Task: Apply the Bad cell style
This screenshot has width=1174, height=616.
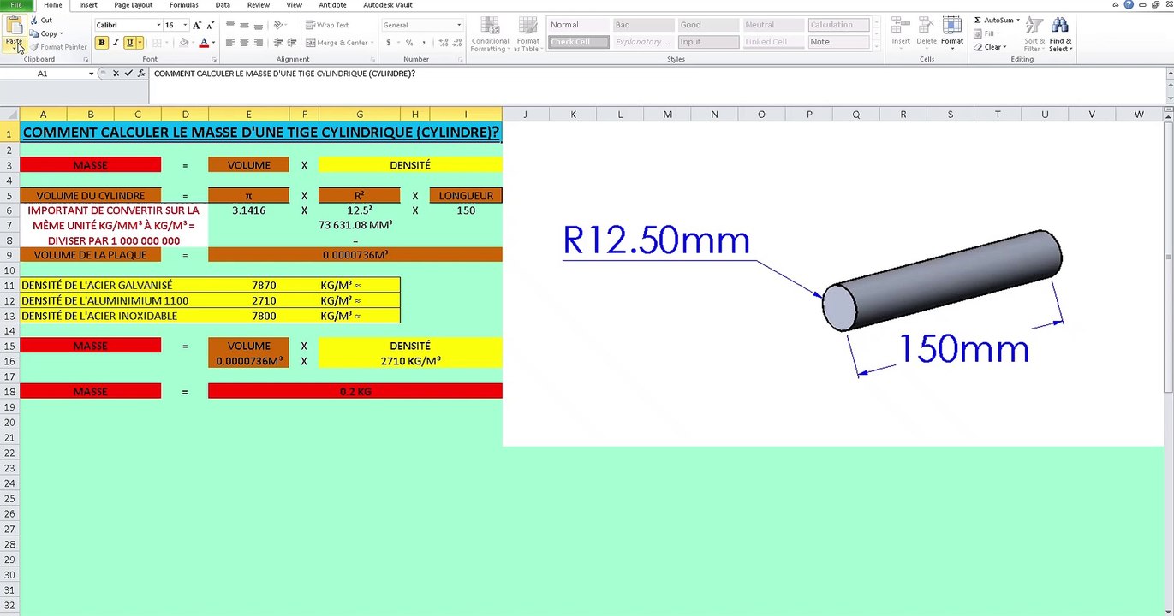Action: [643, 25]
